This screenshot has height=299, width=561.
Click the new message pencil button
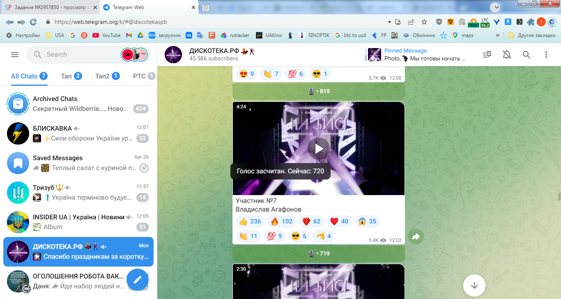tap(138, 280)
